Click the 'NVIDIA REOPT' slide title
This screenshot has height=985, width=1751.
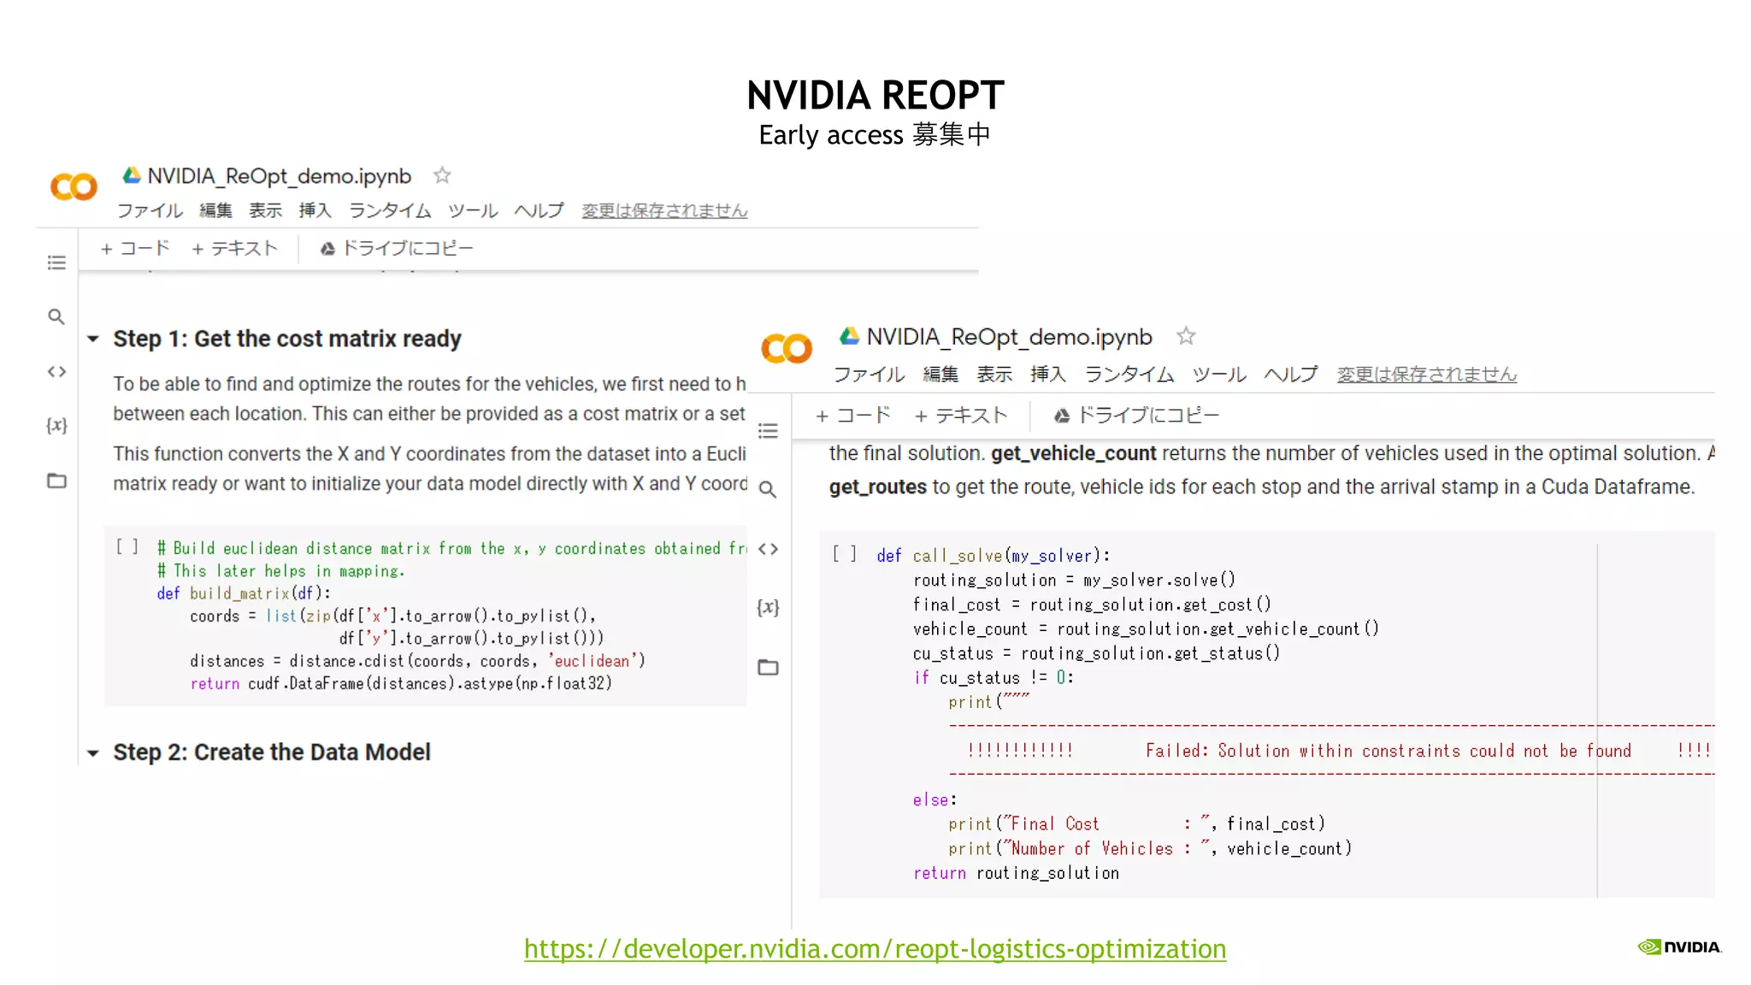875,95
